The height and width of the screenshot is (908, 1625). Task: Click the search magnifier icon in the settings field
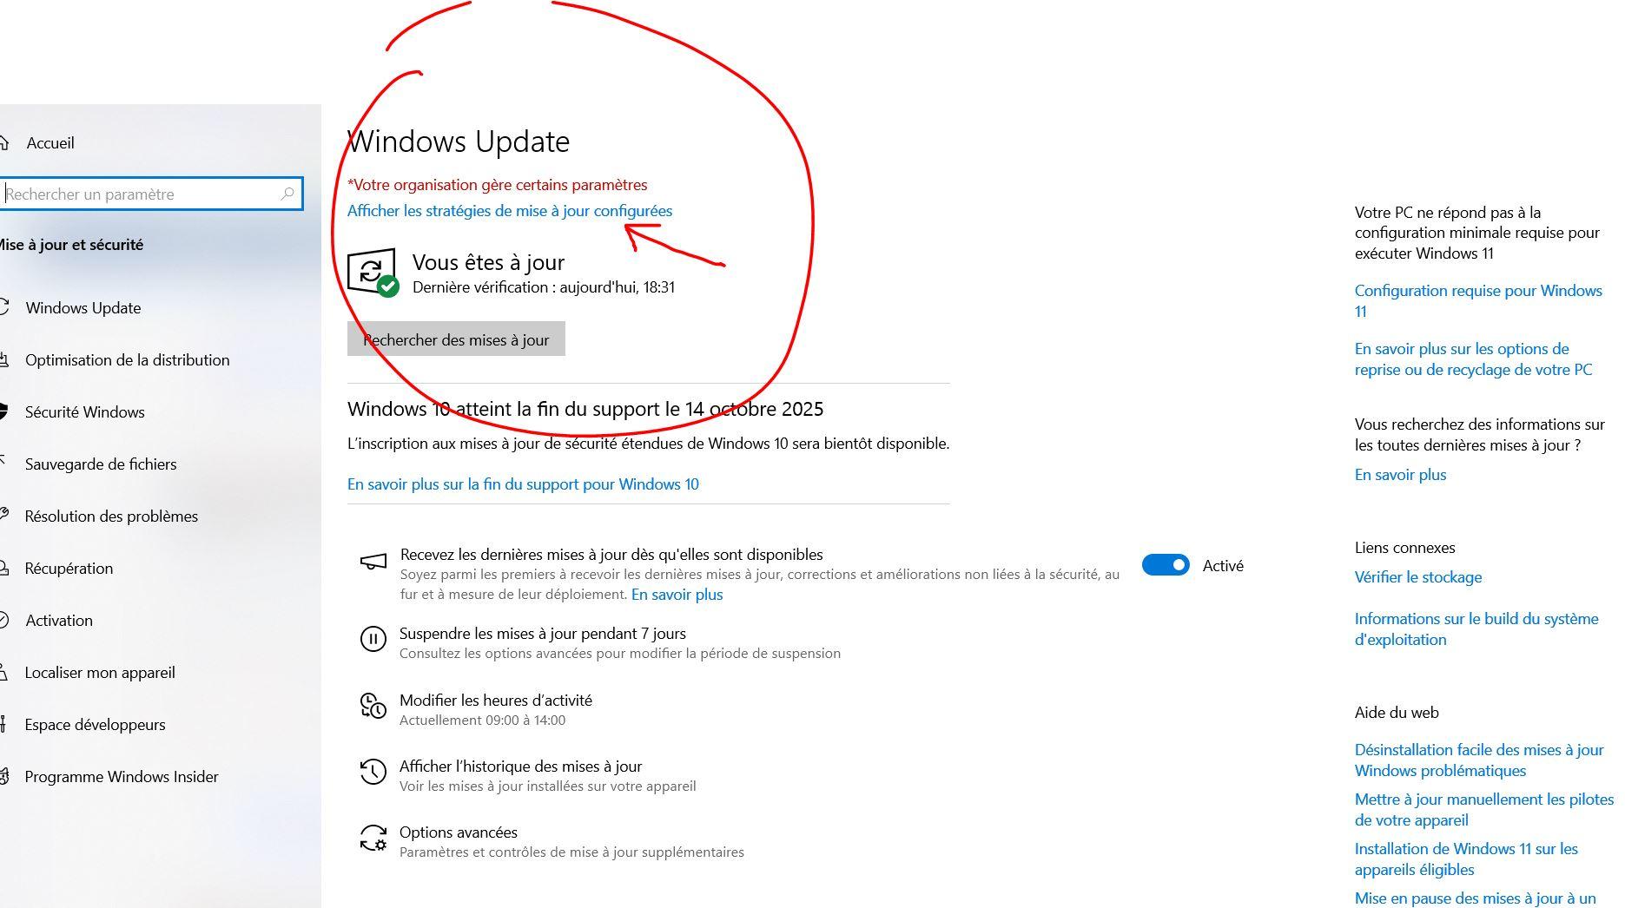[287, 194]
